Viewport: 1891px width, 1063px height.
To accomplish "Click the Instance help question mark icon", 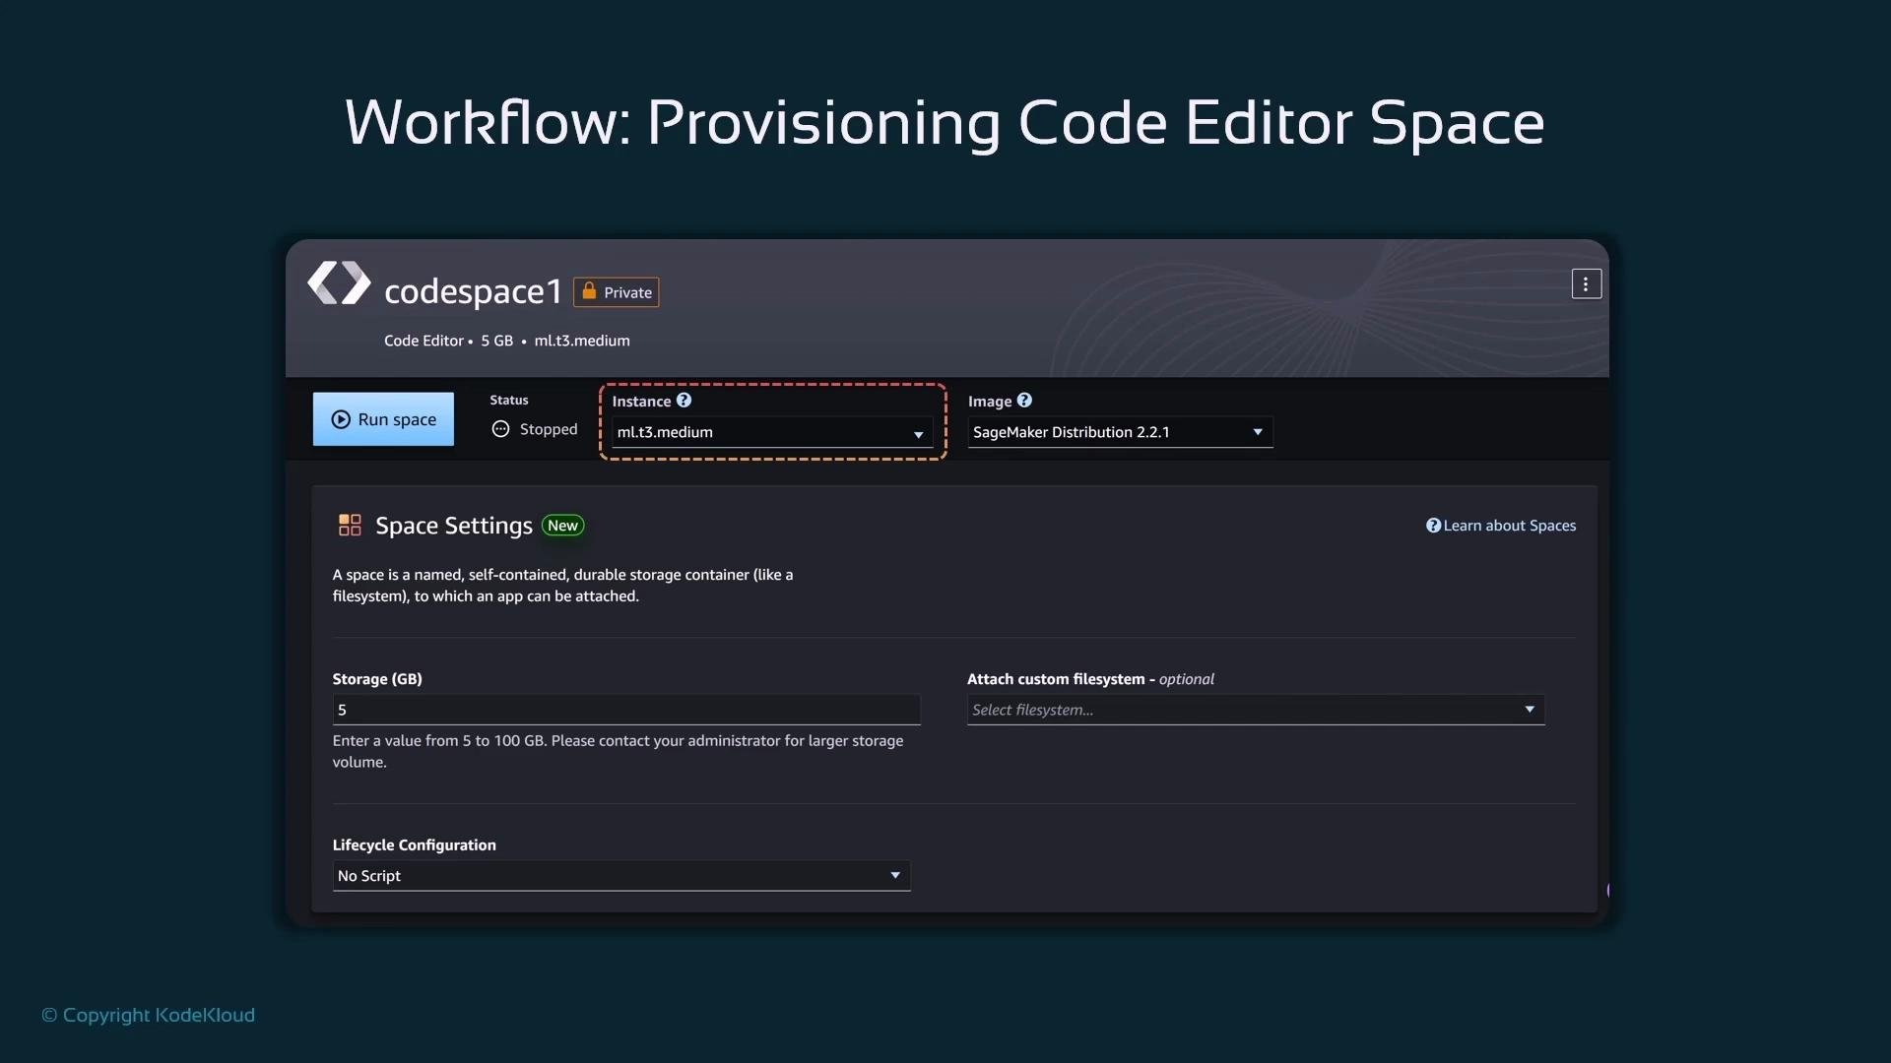I will click(x=684, y=401).
